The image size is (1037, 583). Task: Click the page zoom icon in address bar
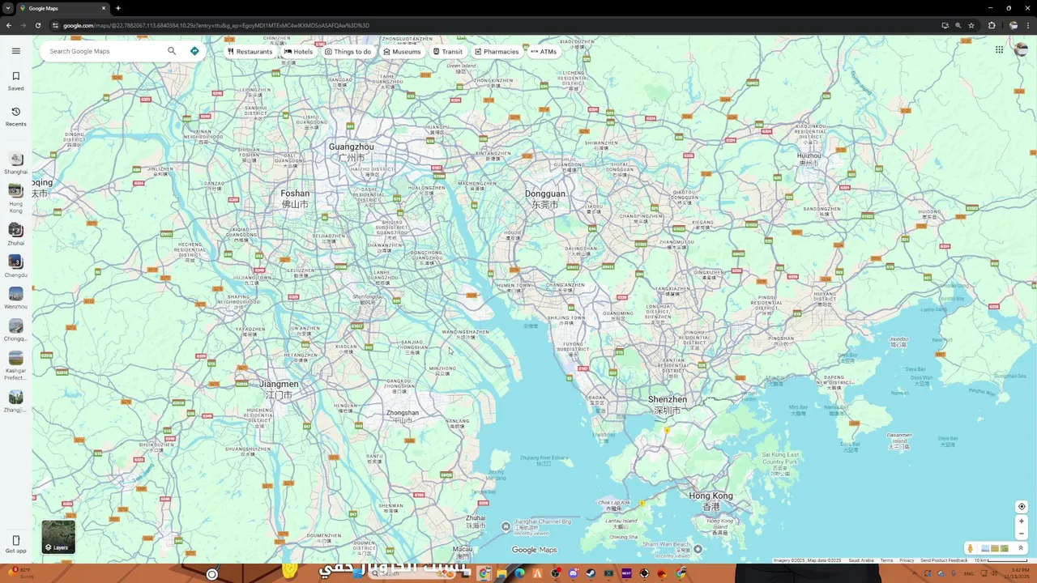[x=958, y=25]
